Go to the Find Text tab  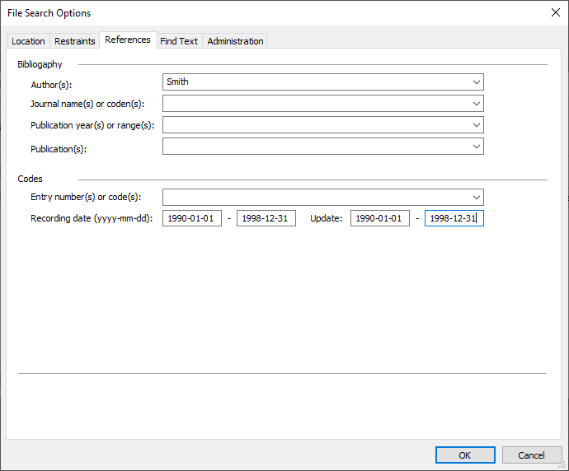click(x=179, y=41)
